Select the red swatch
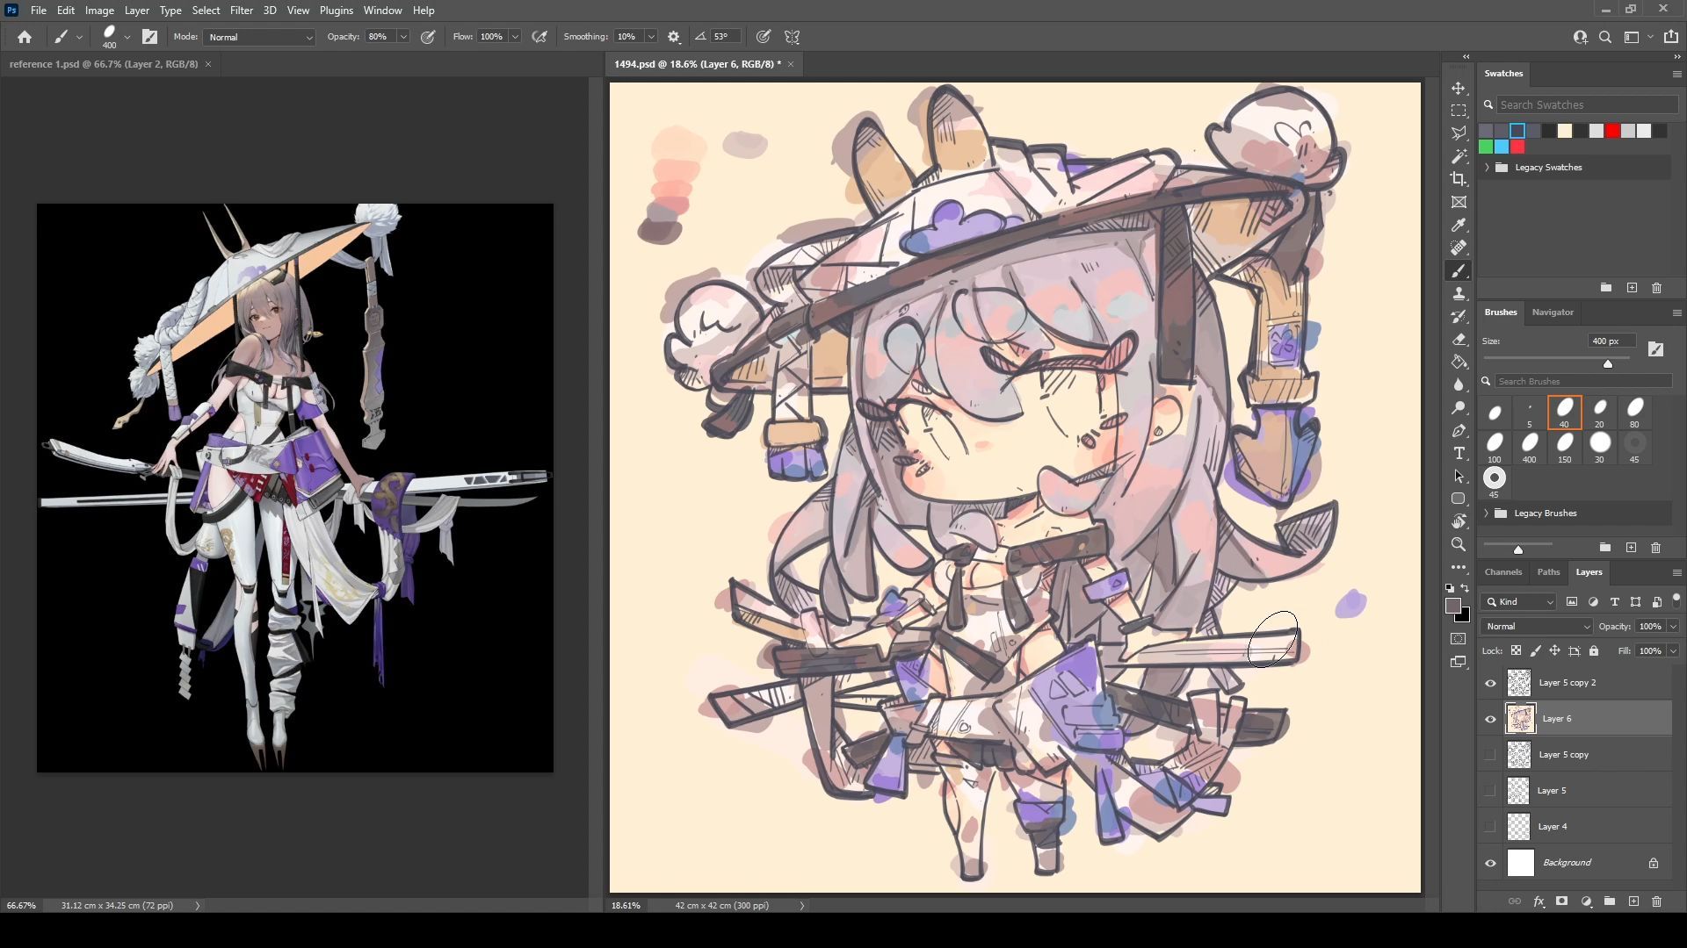The height and width of the screenshot is (948, 1687). point(1612,131)
